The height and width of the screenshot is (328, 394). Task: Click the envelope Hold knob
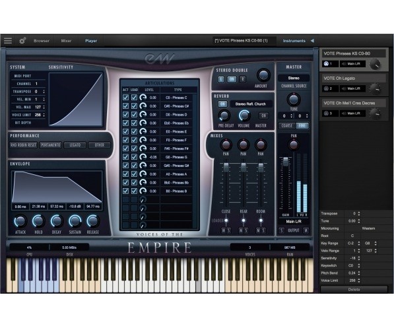coord(38,221)
